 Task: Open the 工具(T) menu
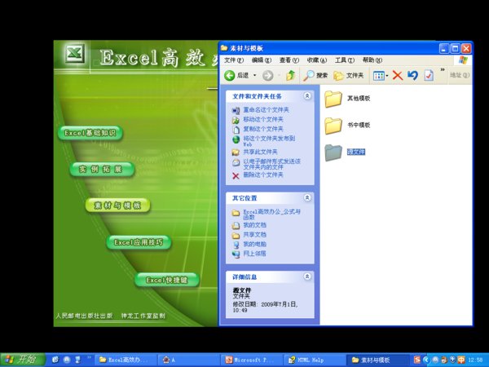click(344, 60)
